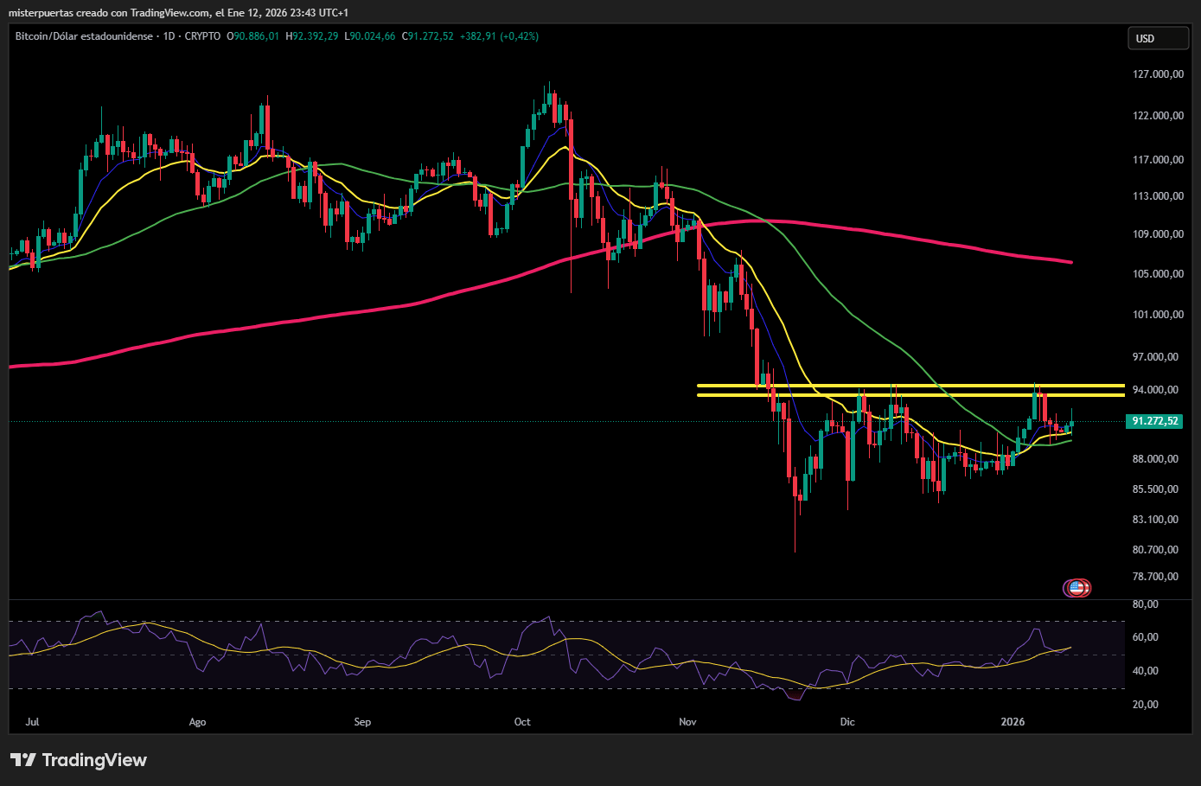
Task: Click the TradingView logo at bottom left
Action: pyautogui.click(x=79, y=760)
